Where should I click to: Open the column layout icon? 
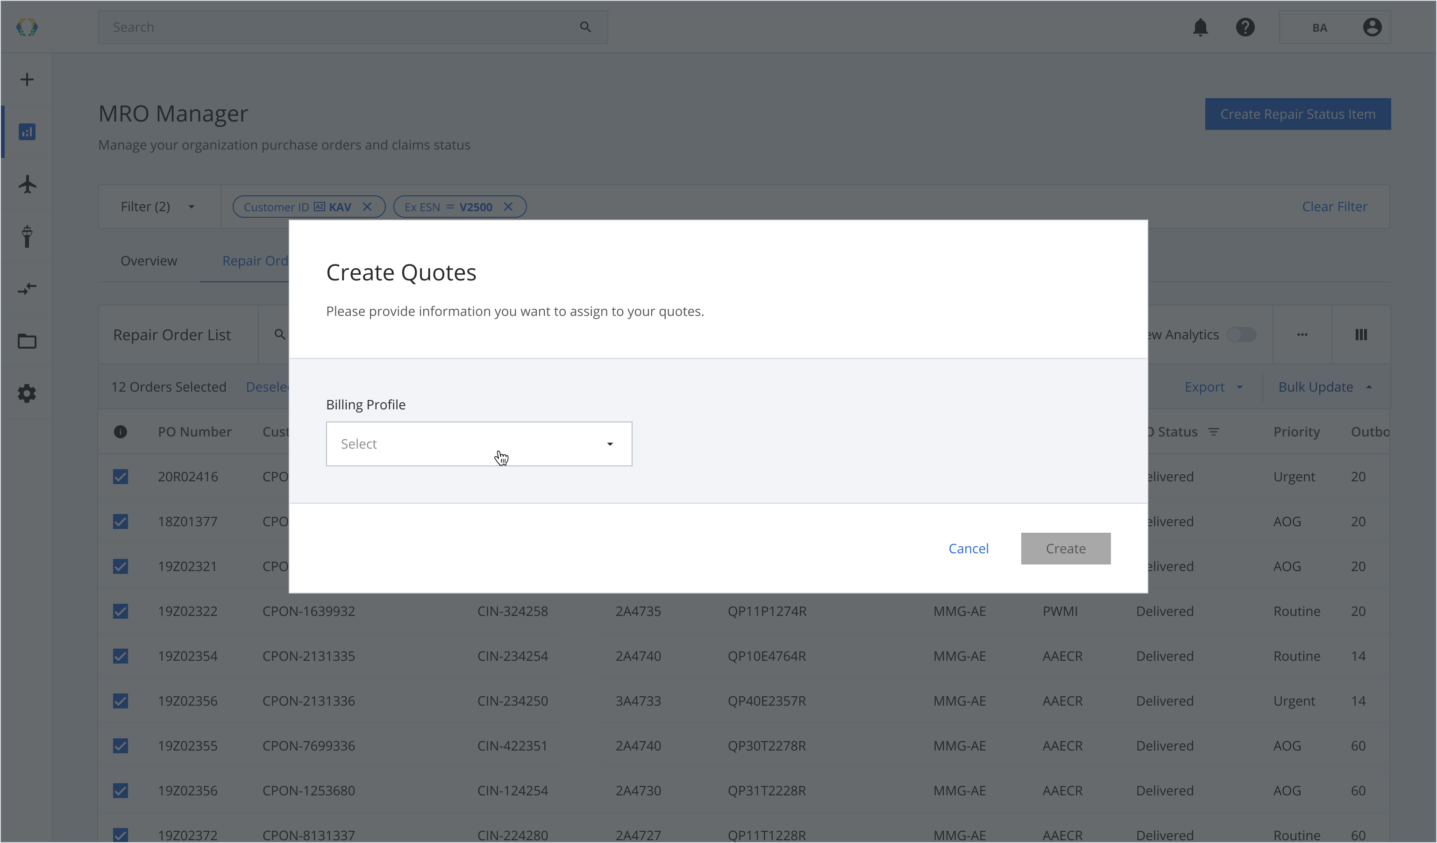(1360, 334)
